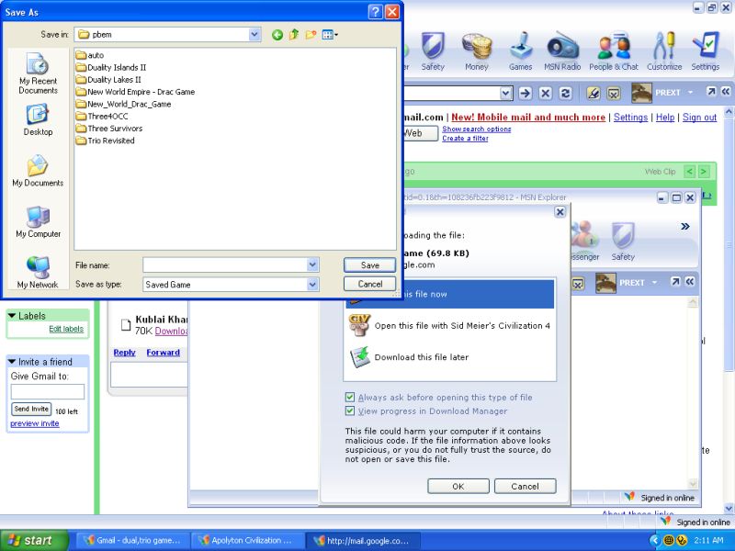Click the Money icon in MSN toolbar
The image size is (735, 551).
point(476,51)
